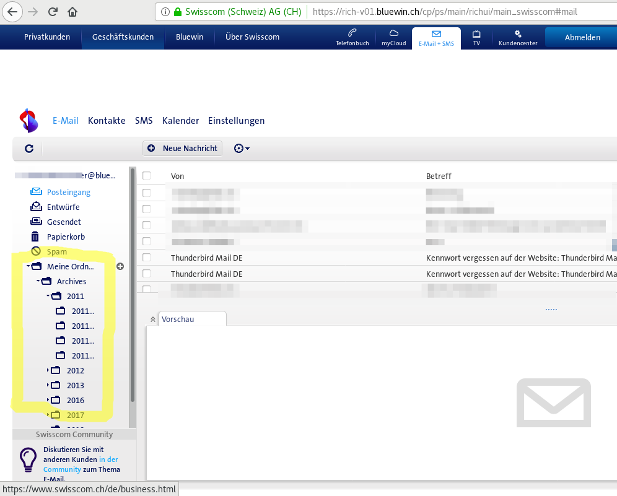Screen dimensions: 617x496
Task: Collapse the Archives folder tree
Action: click(38, 281)
